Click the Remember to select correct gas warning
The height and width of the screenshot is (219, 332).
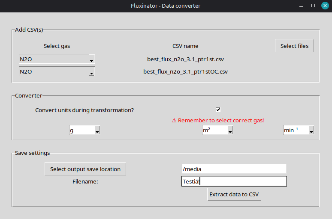(218, 120)
